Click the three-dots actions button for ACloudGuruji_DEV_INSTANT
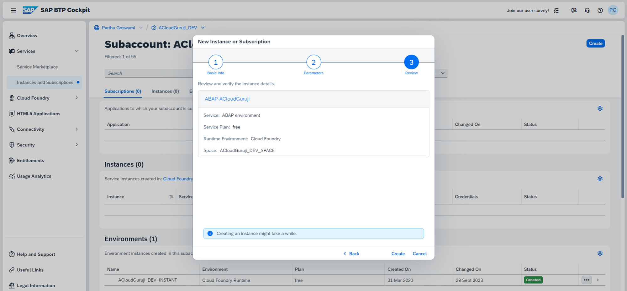 (x=587, y=280)
